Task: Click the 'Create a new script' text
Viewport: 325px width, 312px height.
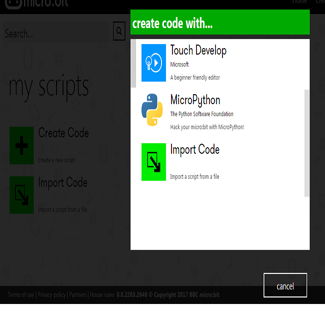Action: (56, 160)
